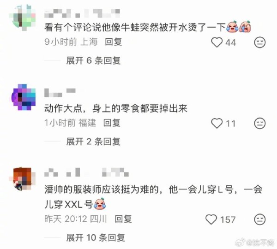
Task: Dislike the Fujian comment via face icon
Action: tap(259, 123)
